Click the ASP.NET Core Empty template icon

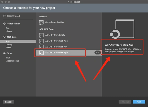coord(41,35)
